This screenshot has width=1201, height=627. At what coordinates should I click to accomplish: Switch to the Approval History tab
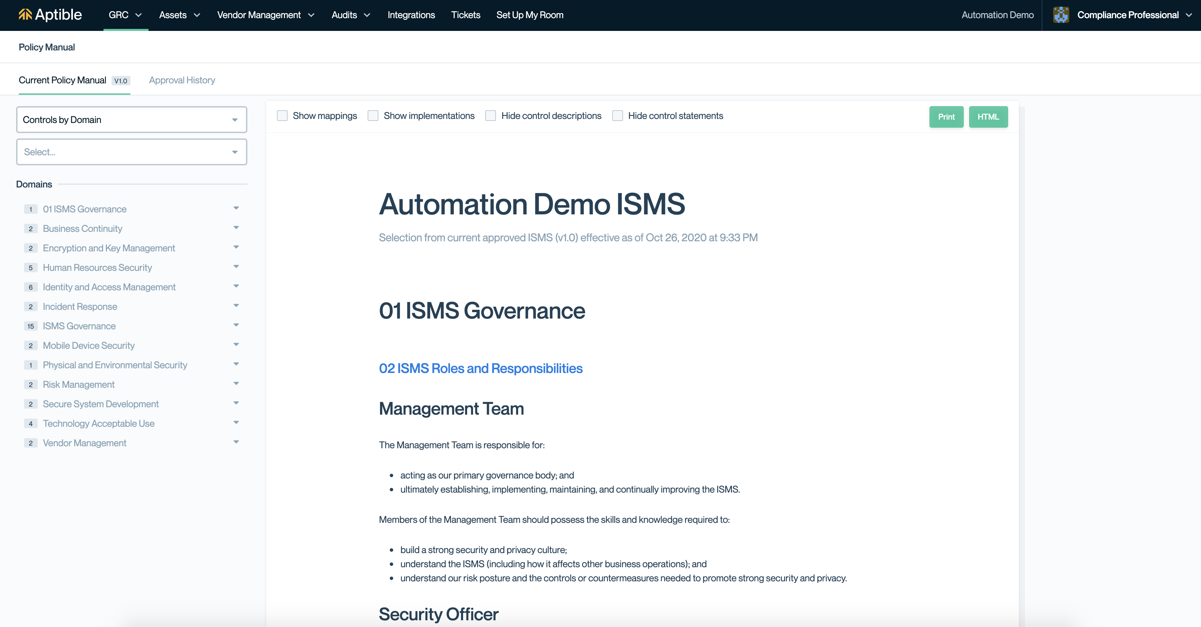pos(182,80)
